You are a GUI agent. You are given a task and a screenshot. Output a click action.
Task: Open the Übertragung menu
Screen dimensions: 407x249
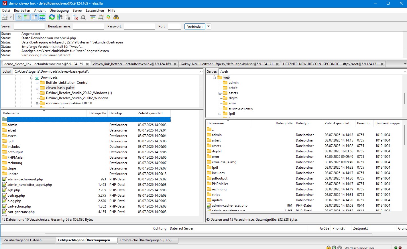click(x=59, y=11)
